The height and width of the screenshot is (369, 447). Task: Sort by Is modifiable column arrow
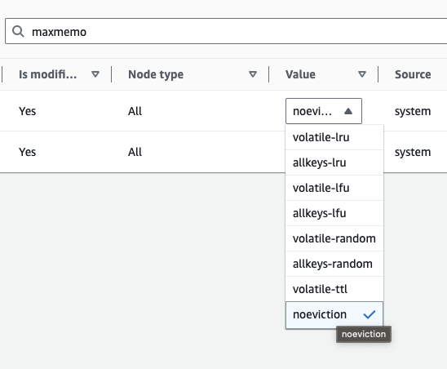click(x=95, y=74)
